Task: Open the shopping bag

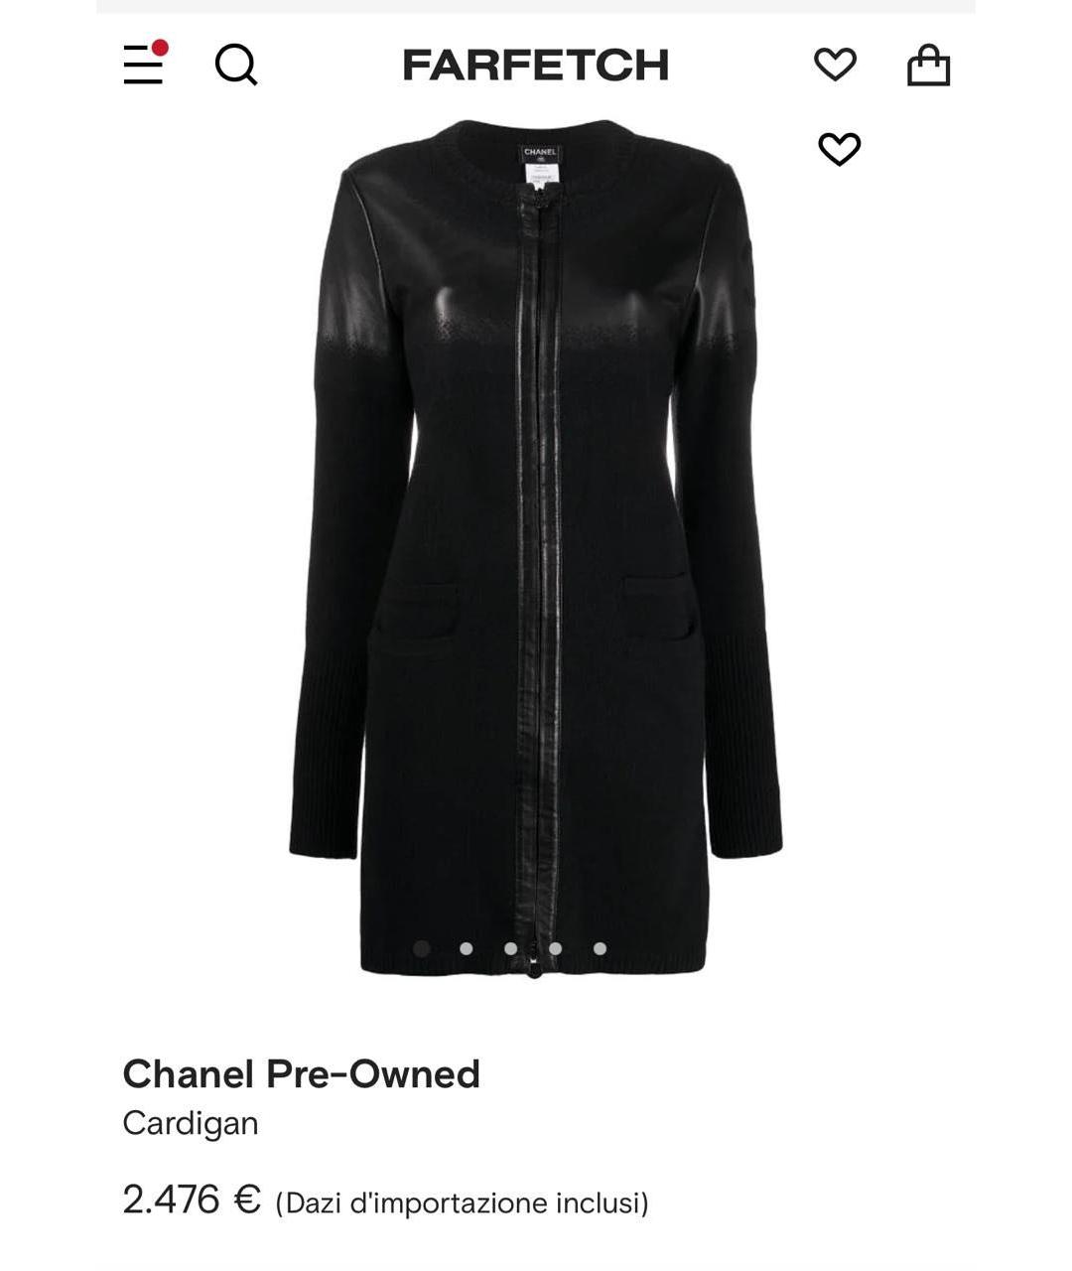Action: [929, 65]
